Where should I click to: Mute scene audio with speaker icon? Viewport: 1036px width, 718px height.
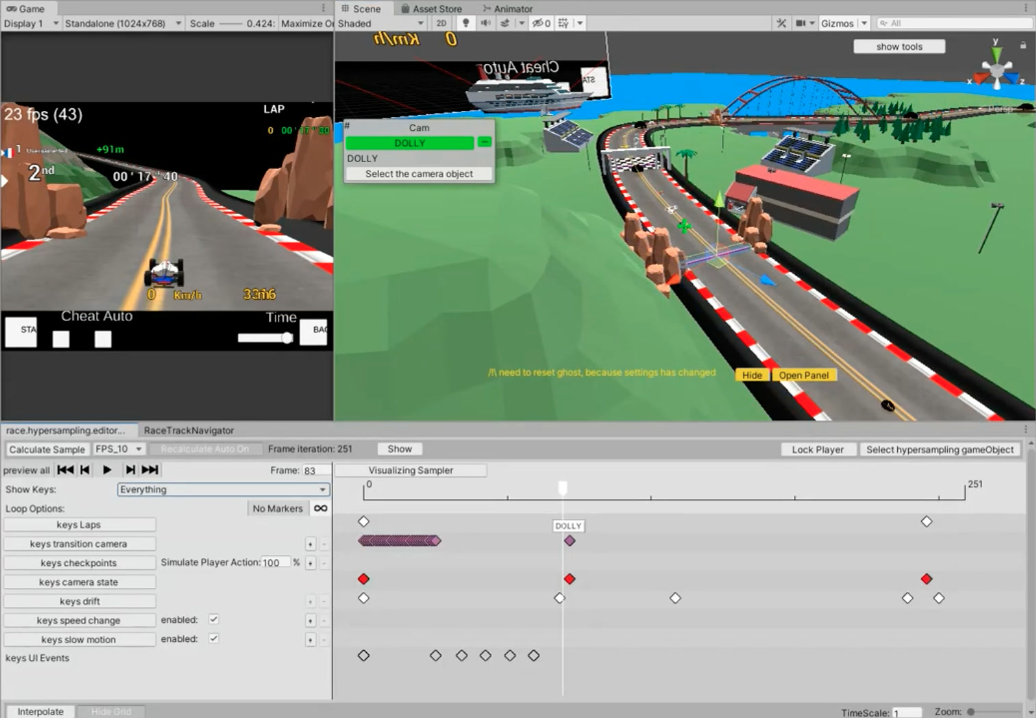coord(486,23)
